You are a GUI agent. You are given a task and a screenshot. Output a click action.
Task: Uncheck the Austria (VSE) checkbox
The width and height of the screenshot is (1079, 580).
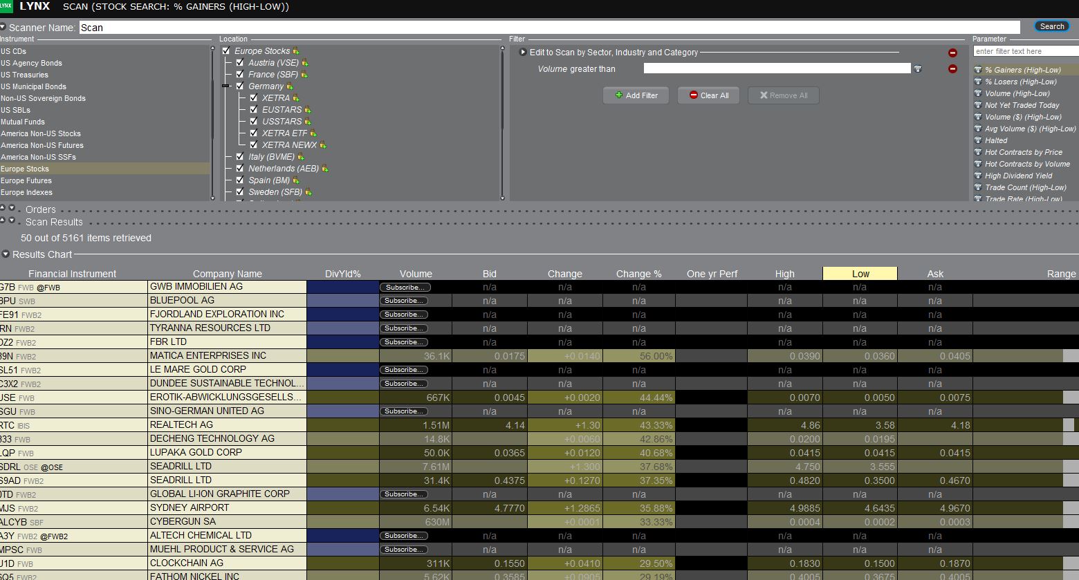point(240,62)
